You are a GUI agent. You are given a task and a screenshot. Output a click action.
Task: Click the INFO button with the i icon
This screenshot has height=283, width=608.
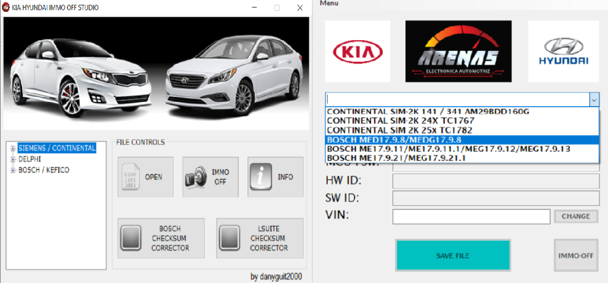tap(275, 176)
